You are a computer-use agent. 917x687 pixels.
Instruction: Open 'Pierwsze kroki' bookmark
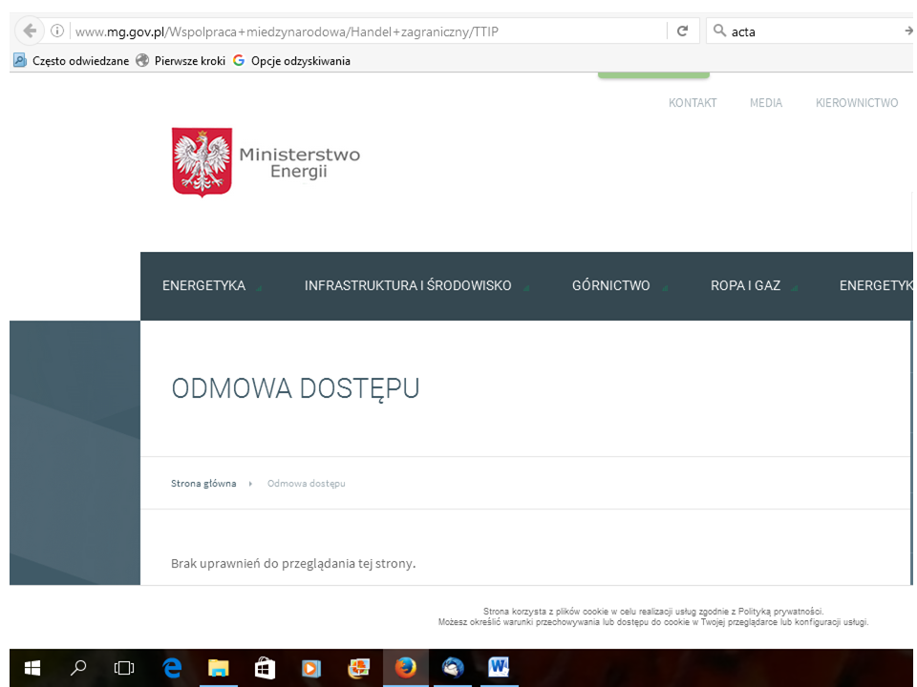181,61
